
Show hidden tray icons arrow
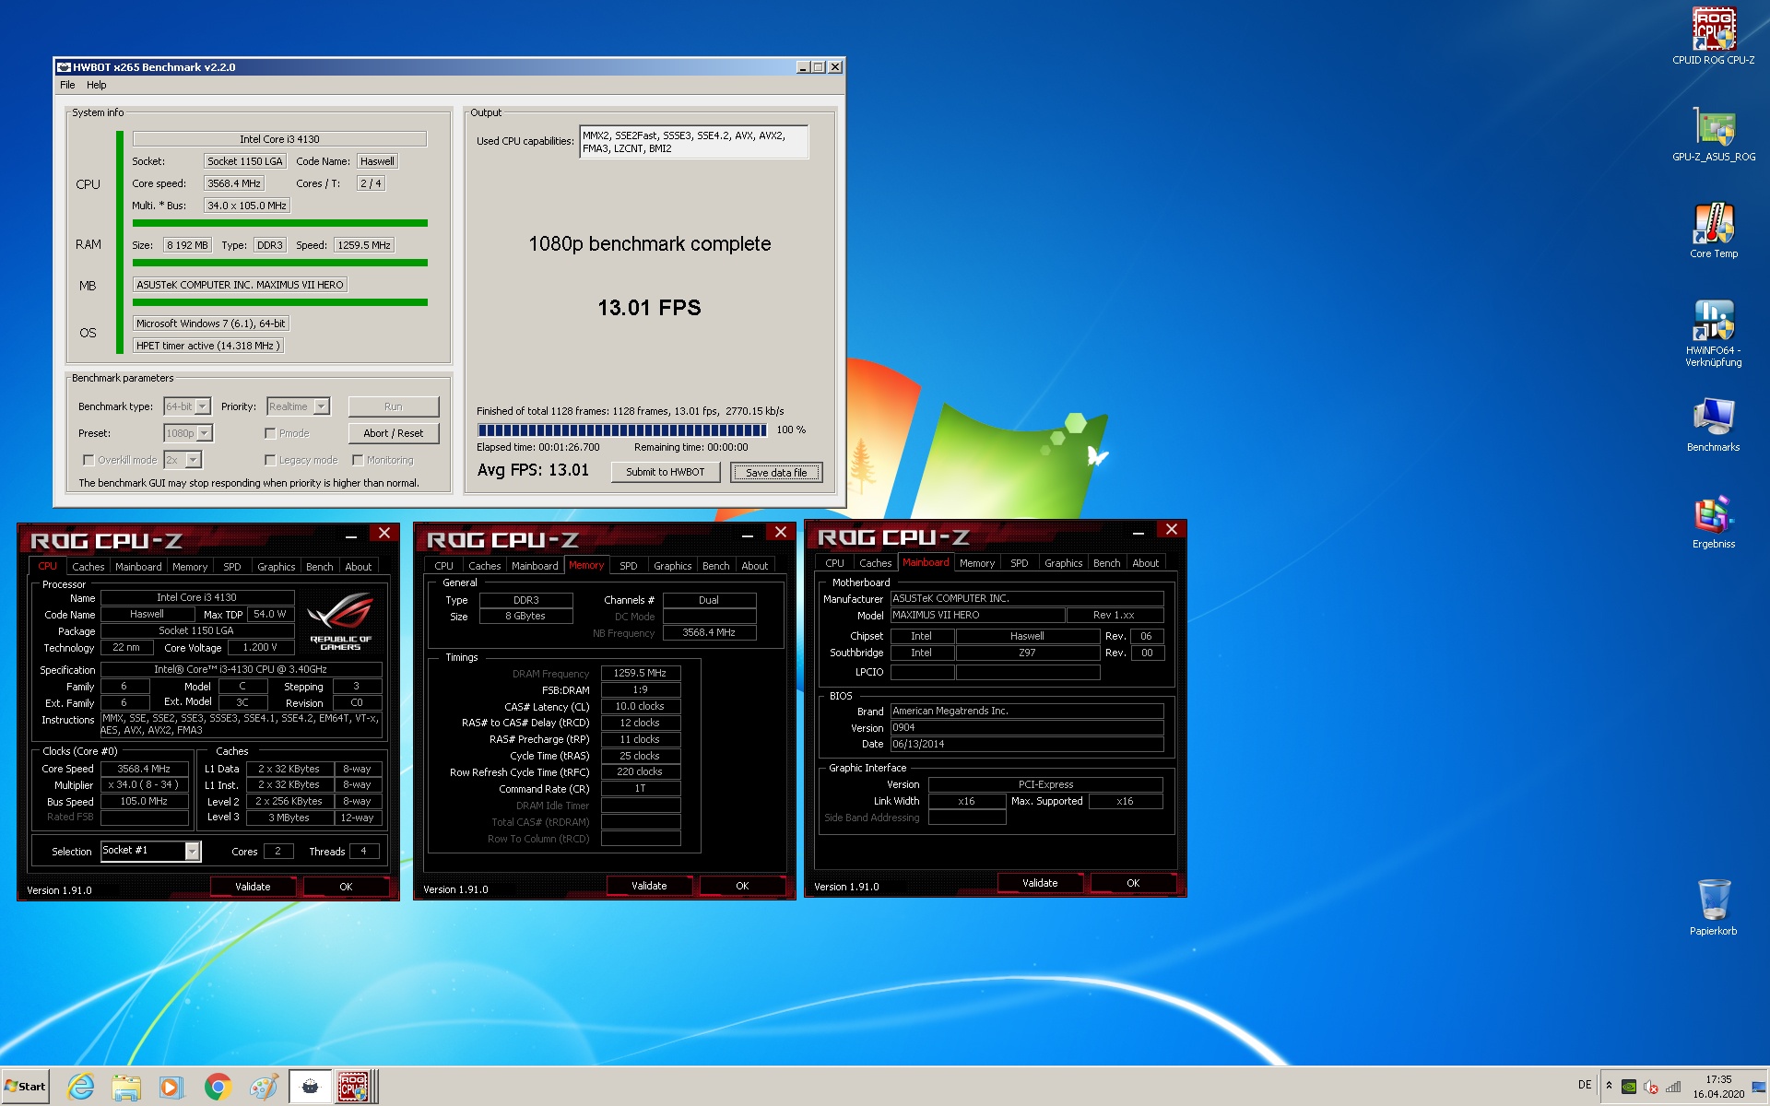click(x=1610, y=1085)
